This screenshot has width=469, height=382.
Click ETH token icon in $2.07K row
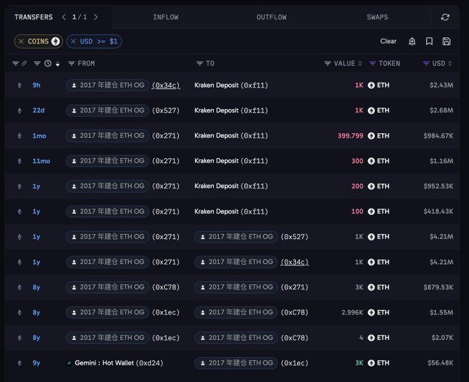pos(371,338)
